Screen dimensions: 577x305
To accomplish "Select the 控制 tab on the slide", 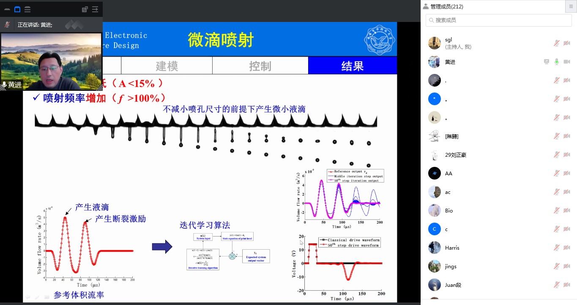I will (260, 66).
